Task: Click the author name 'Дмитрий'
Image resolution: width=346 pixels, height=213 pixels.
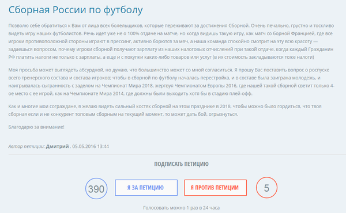Action: point(57,146)
